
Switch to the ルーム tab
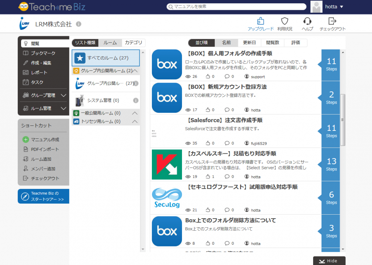click(110, 43)
